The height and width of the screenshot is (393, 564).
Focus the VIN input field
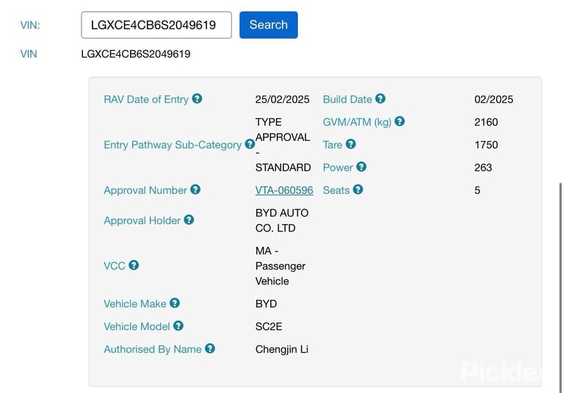pos(156,25)
